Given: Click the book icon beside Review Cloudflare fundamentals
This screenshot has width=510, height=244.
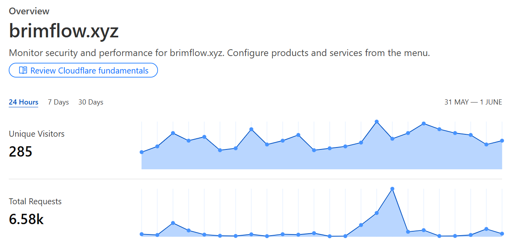Looking at the screenshot, I should click(x=23, y=70).
